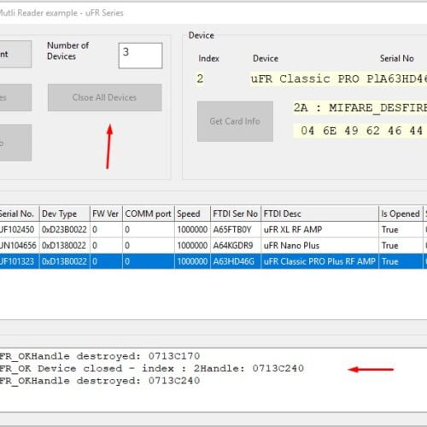Click the COMM port column header
427x427 pixels.
[149, 213]
